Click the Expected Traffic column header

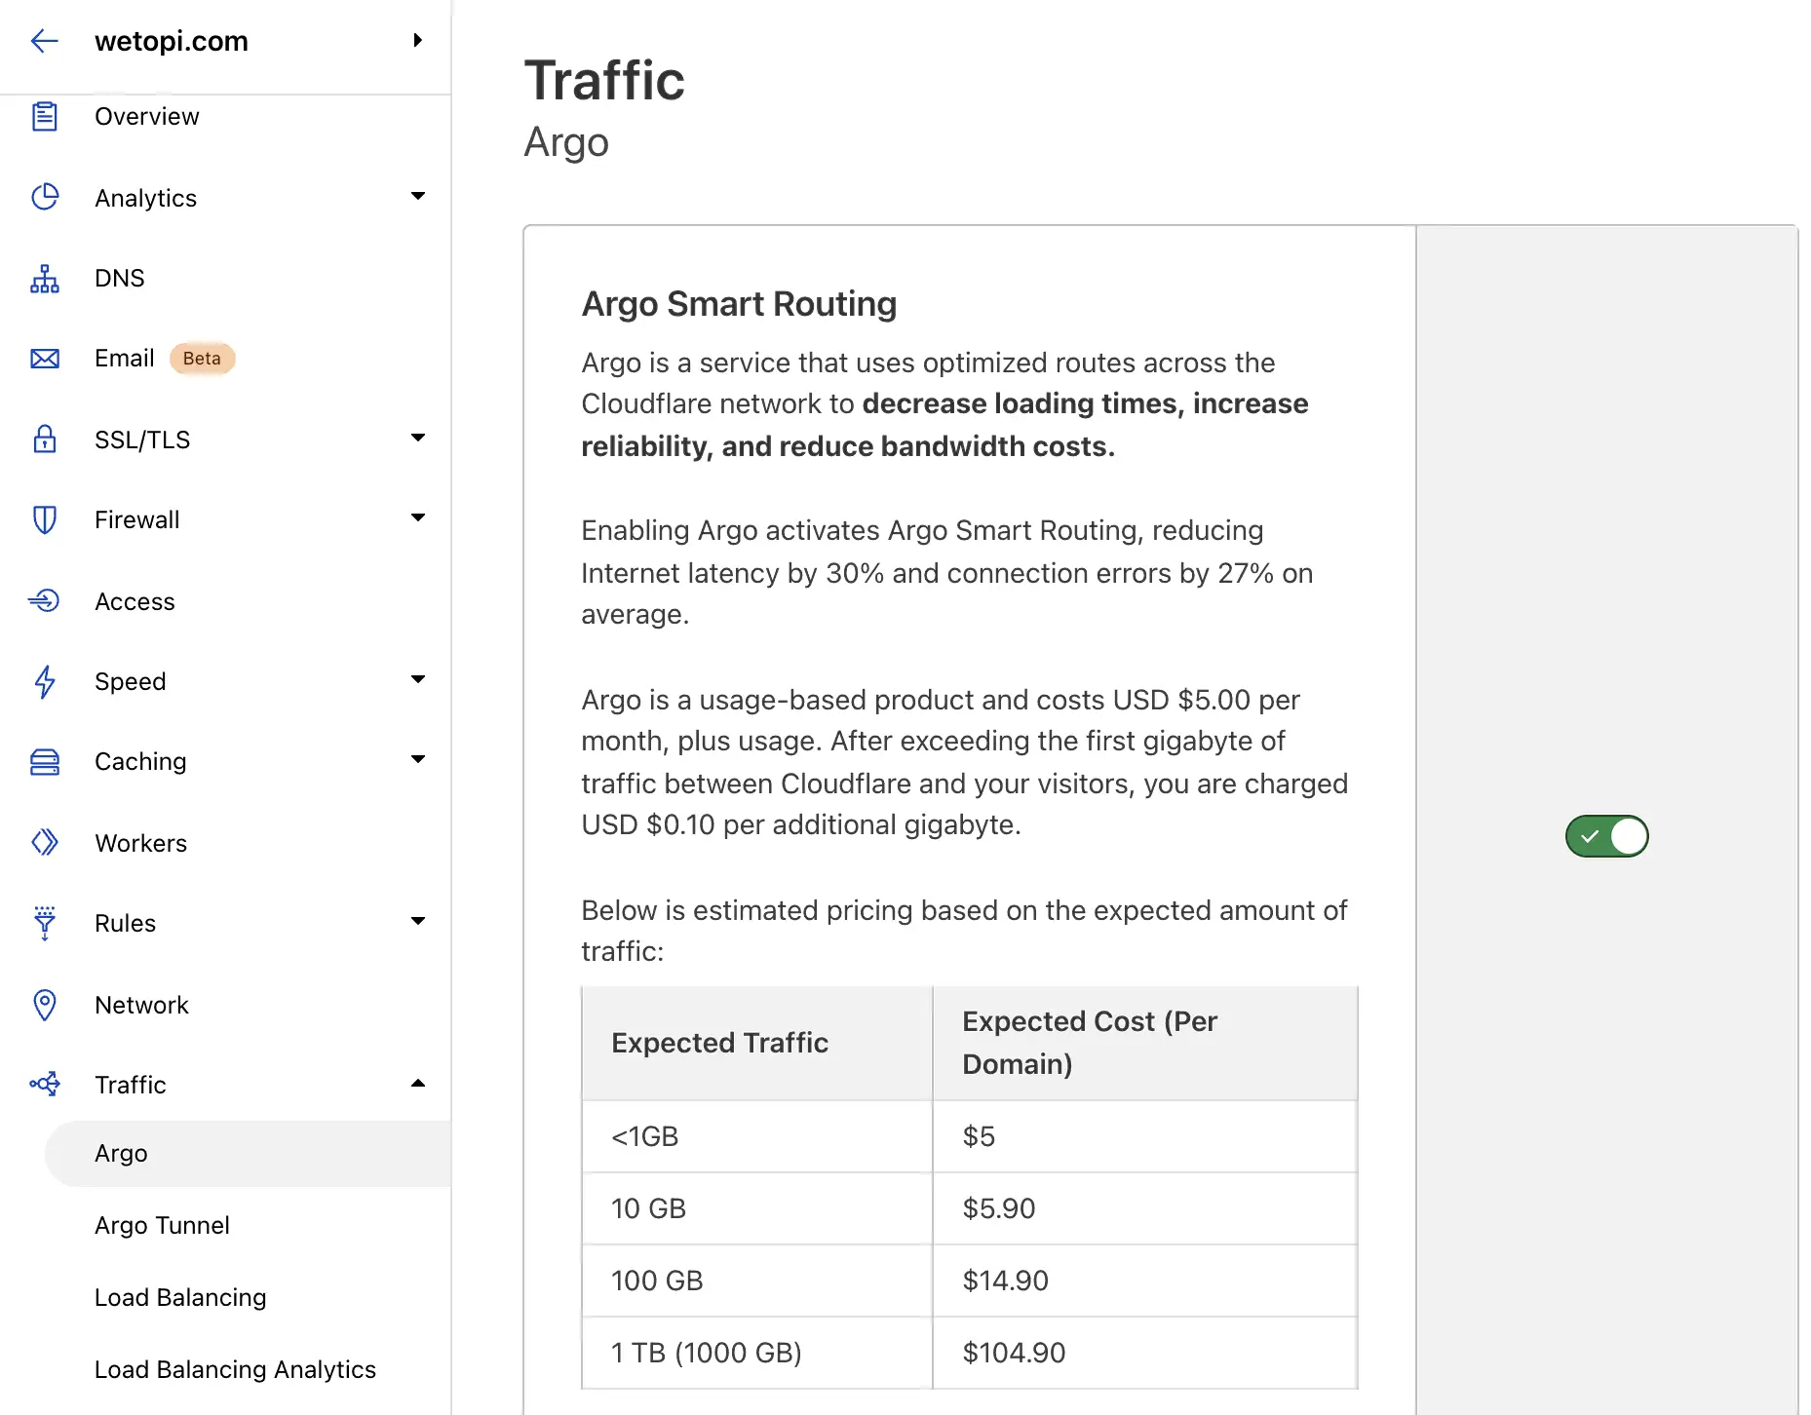click(x=757, y=1043)
